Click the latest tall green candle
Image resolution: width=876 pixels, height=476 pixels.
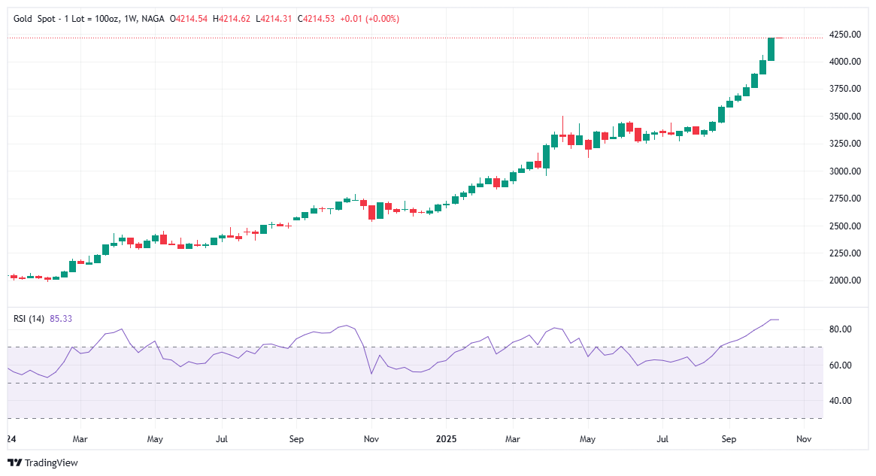771,49
